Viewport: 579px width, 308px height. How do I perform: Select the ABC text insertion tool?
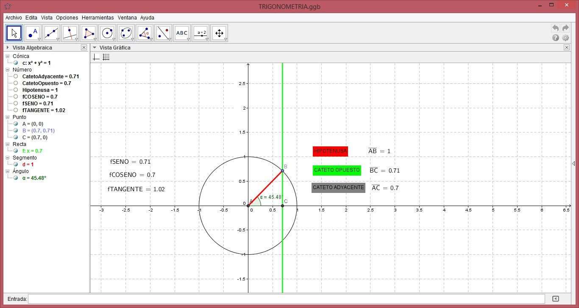click(181, 33)
